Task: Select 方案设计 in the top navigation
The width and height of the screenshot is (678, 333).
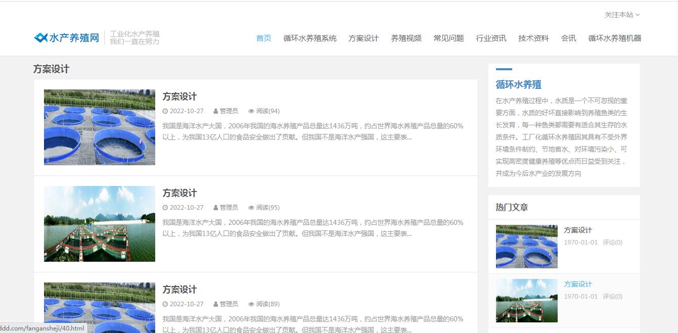Action: pos(363,38)
